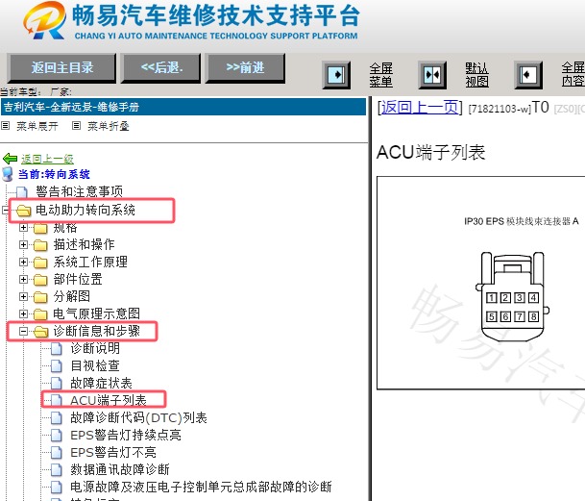Click the 全屏内容 arrow icon
Image resolution: width=585 pixels, height=501 pixels.
point(528,75)
